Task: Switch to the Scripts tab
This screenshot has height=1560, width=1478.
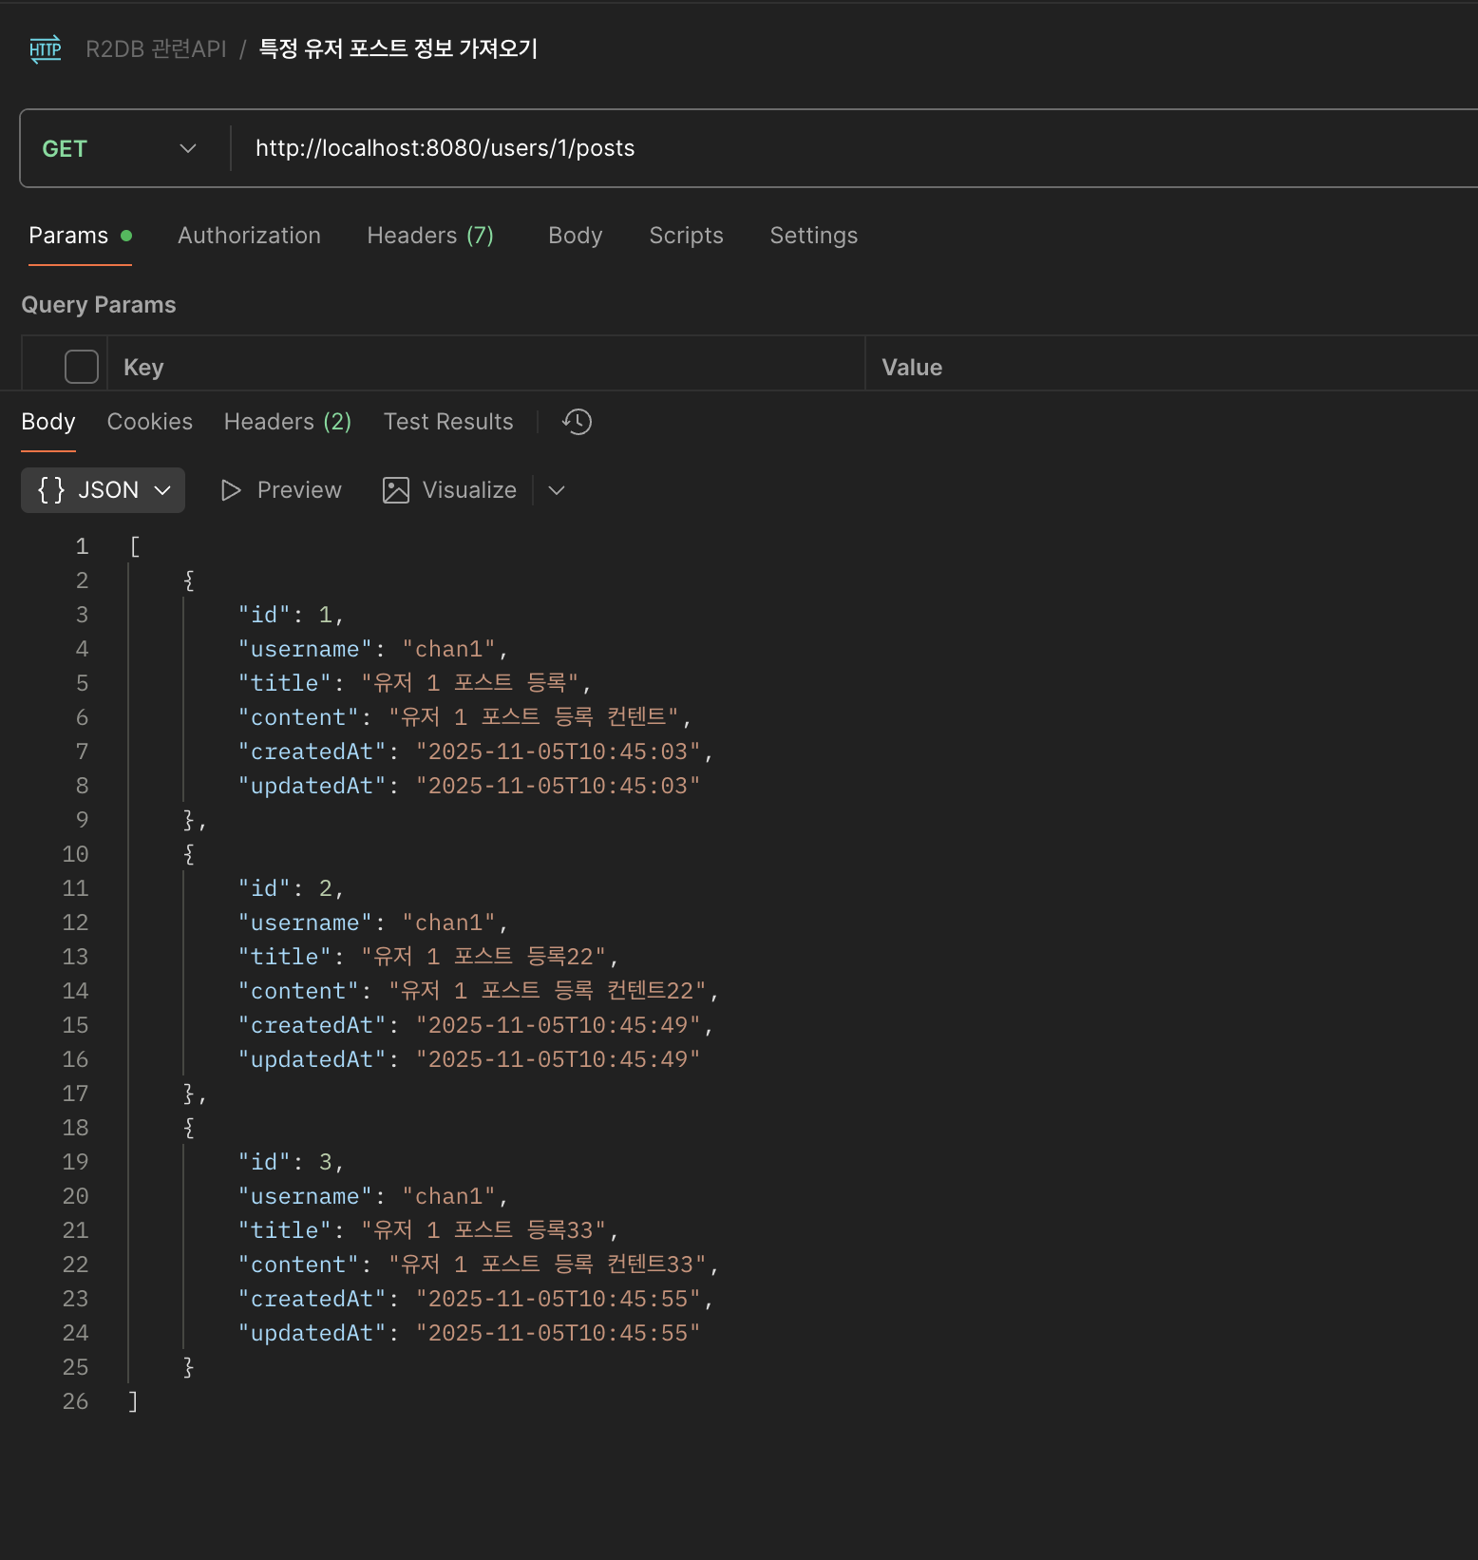Action: tap(686, 236)
